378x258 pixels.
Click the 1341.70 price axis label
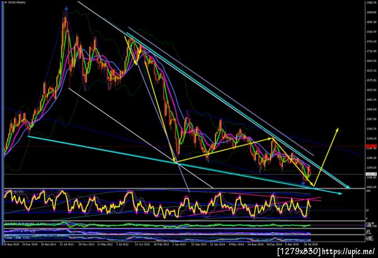click(x=372, y=129)
